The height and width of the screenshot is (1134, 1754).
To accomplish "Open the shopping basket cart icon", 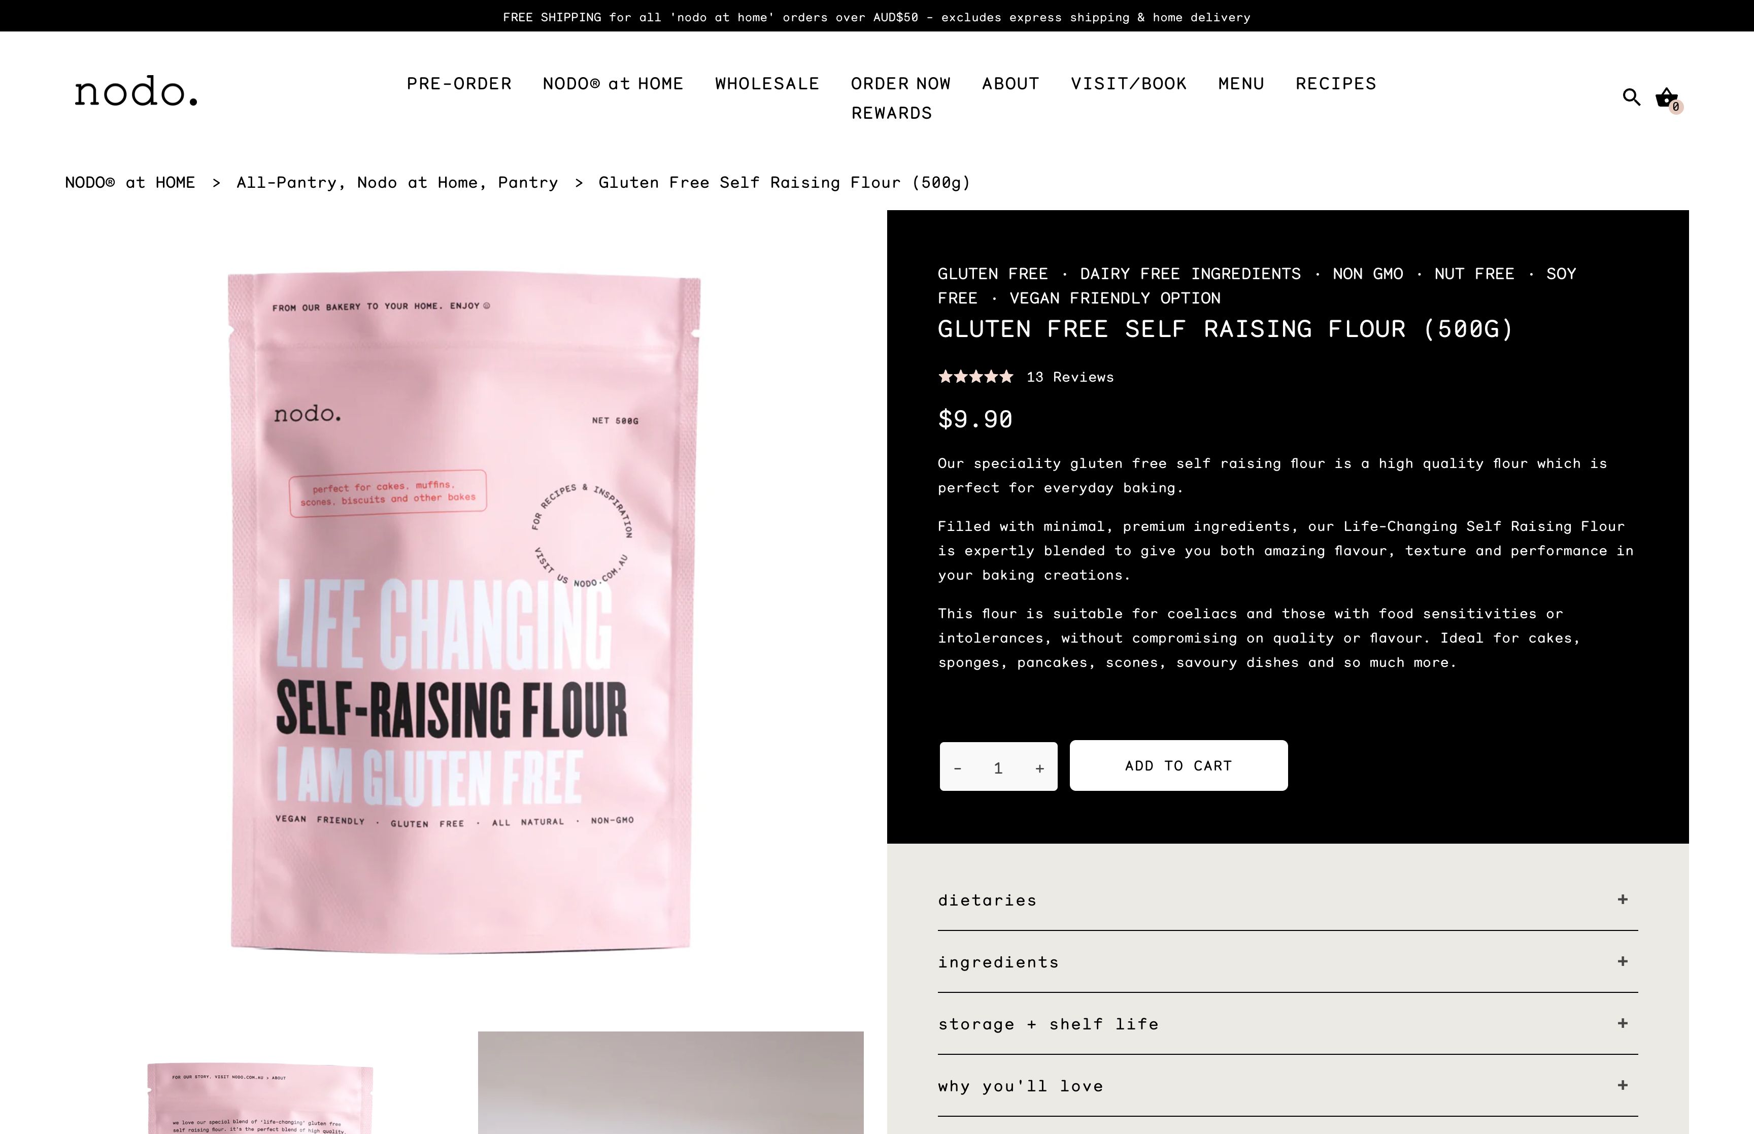I will pos(1667,98).
